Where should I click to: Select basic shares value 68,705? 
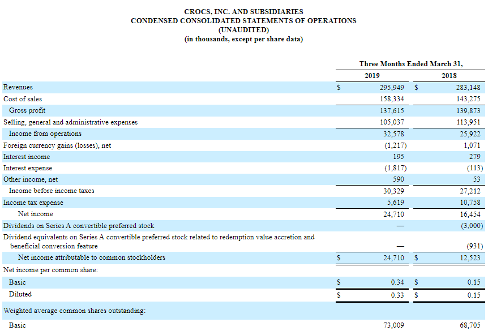coord(470,325)
